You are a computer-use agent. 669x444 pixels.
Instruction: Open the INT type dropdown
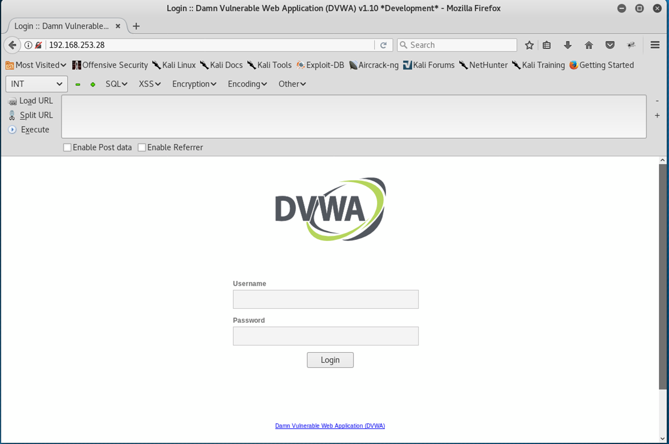(37, 84)
